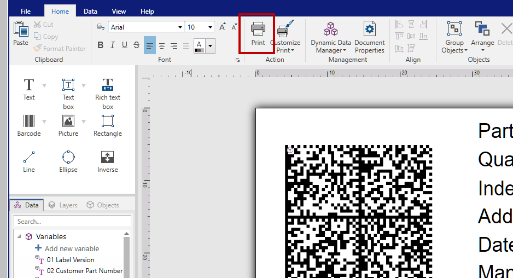Insert a Rich text box object
513x278 pixels.
point(108,93)
